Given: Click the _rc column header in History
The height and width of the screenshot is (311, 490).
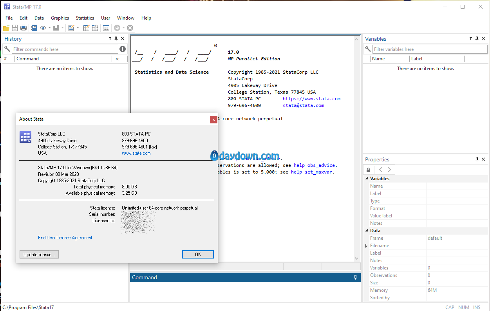Looking at the screenshot, I should [x=119, y=59].
